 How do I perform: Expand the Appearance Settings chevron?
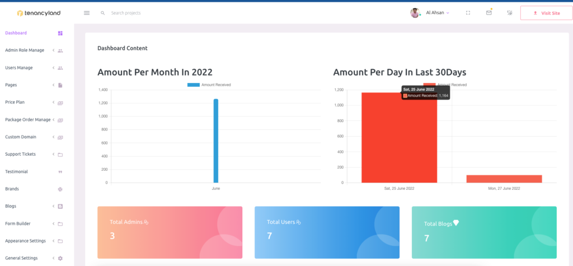click(53, 241)
